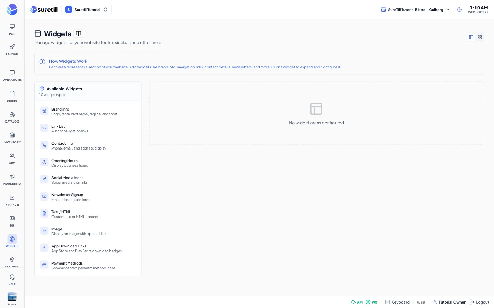Viewport: 494px width, 308px height.
Task: Add the Newsletter Signup widget
Action: 88,197
